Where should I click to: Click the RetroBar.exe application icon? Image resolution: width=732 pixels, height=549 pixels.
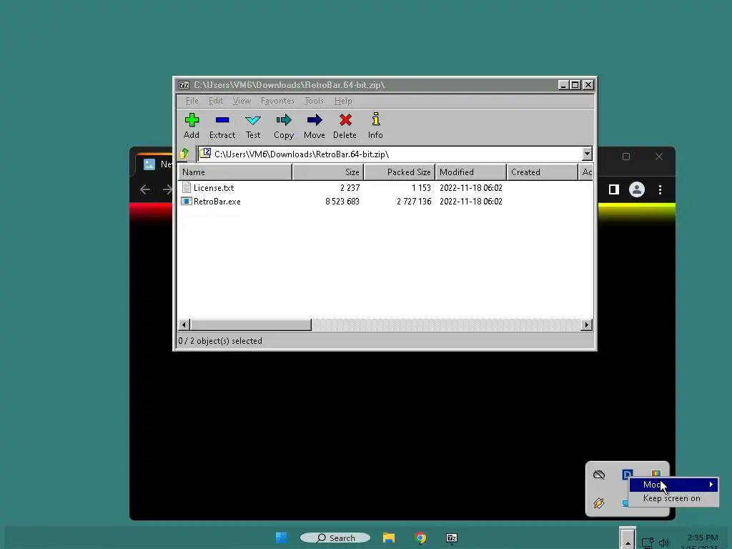click(x=187, y=201)
